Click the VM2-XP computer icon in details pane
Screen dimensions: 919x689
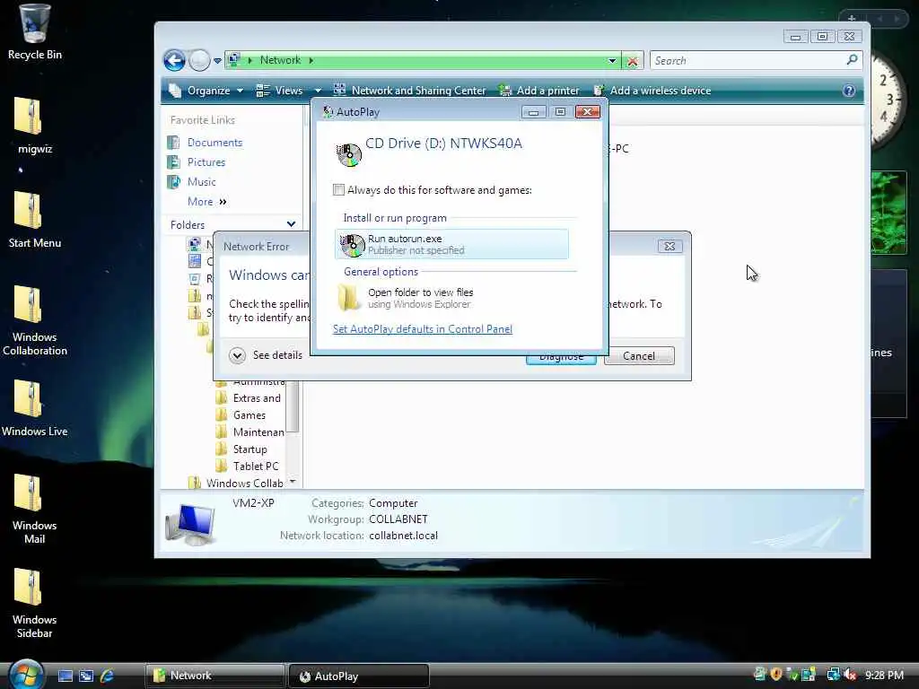click(190, 524)
